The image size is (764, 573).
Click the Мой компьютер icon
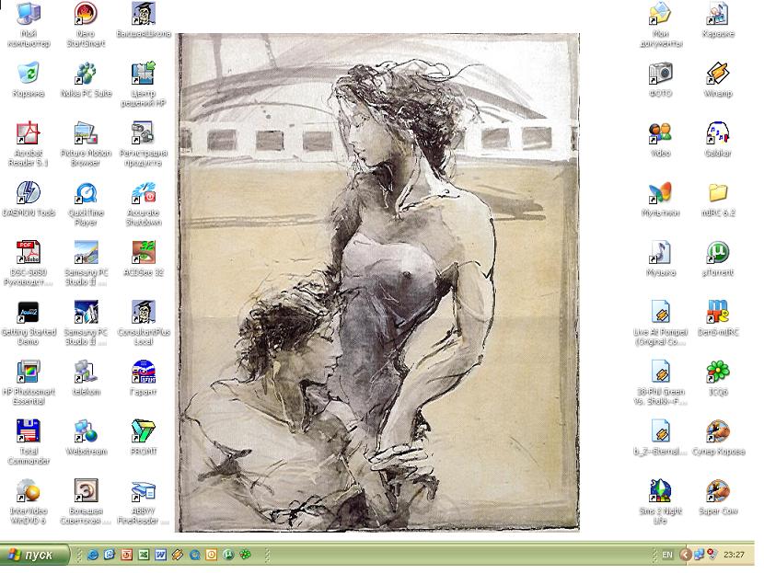pyautogui.click(x=29, y=15)
